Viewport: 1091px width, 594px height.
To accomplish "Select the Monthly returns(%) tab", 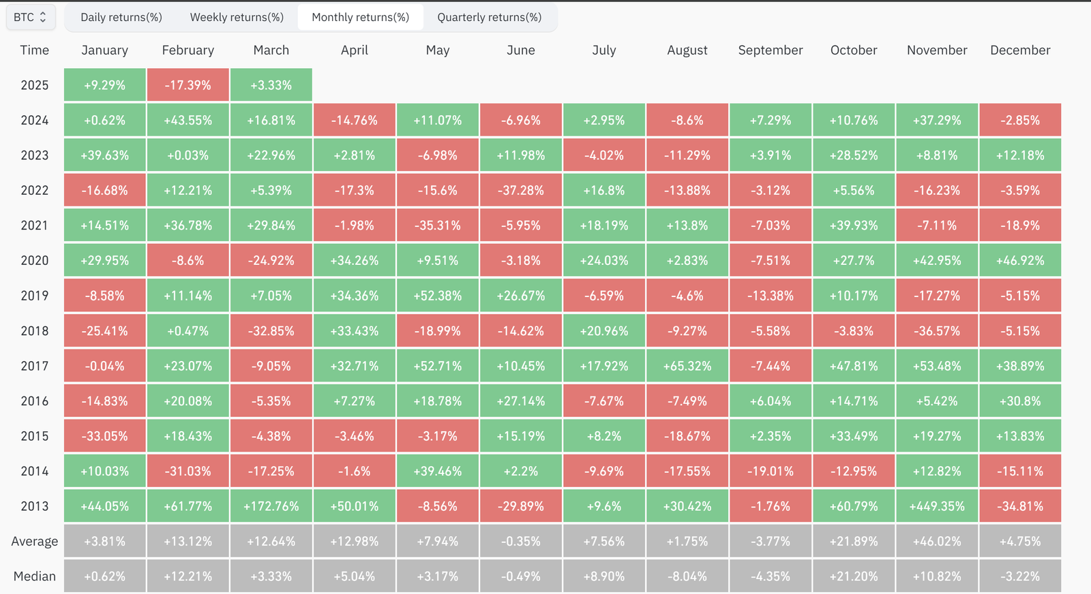I will (x=360, y=17).
